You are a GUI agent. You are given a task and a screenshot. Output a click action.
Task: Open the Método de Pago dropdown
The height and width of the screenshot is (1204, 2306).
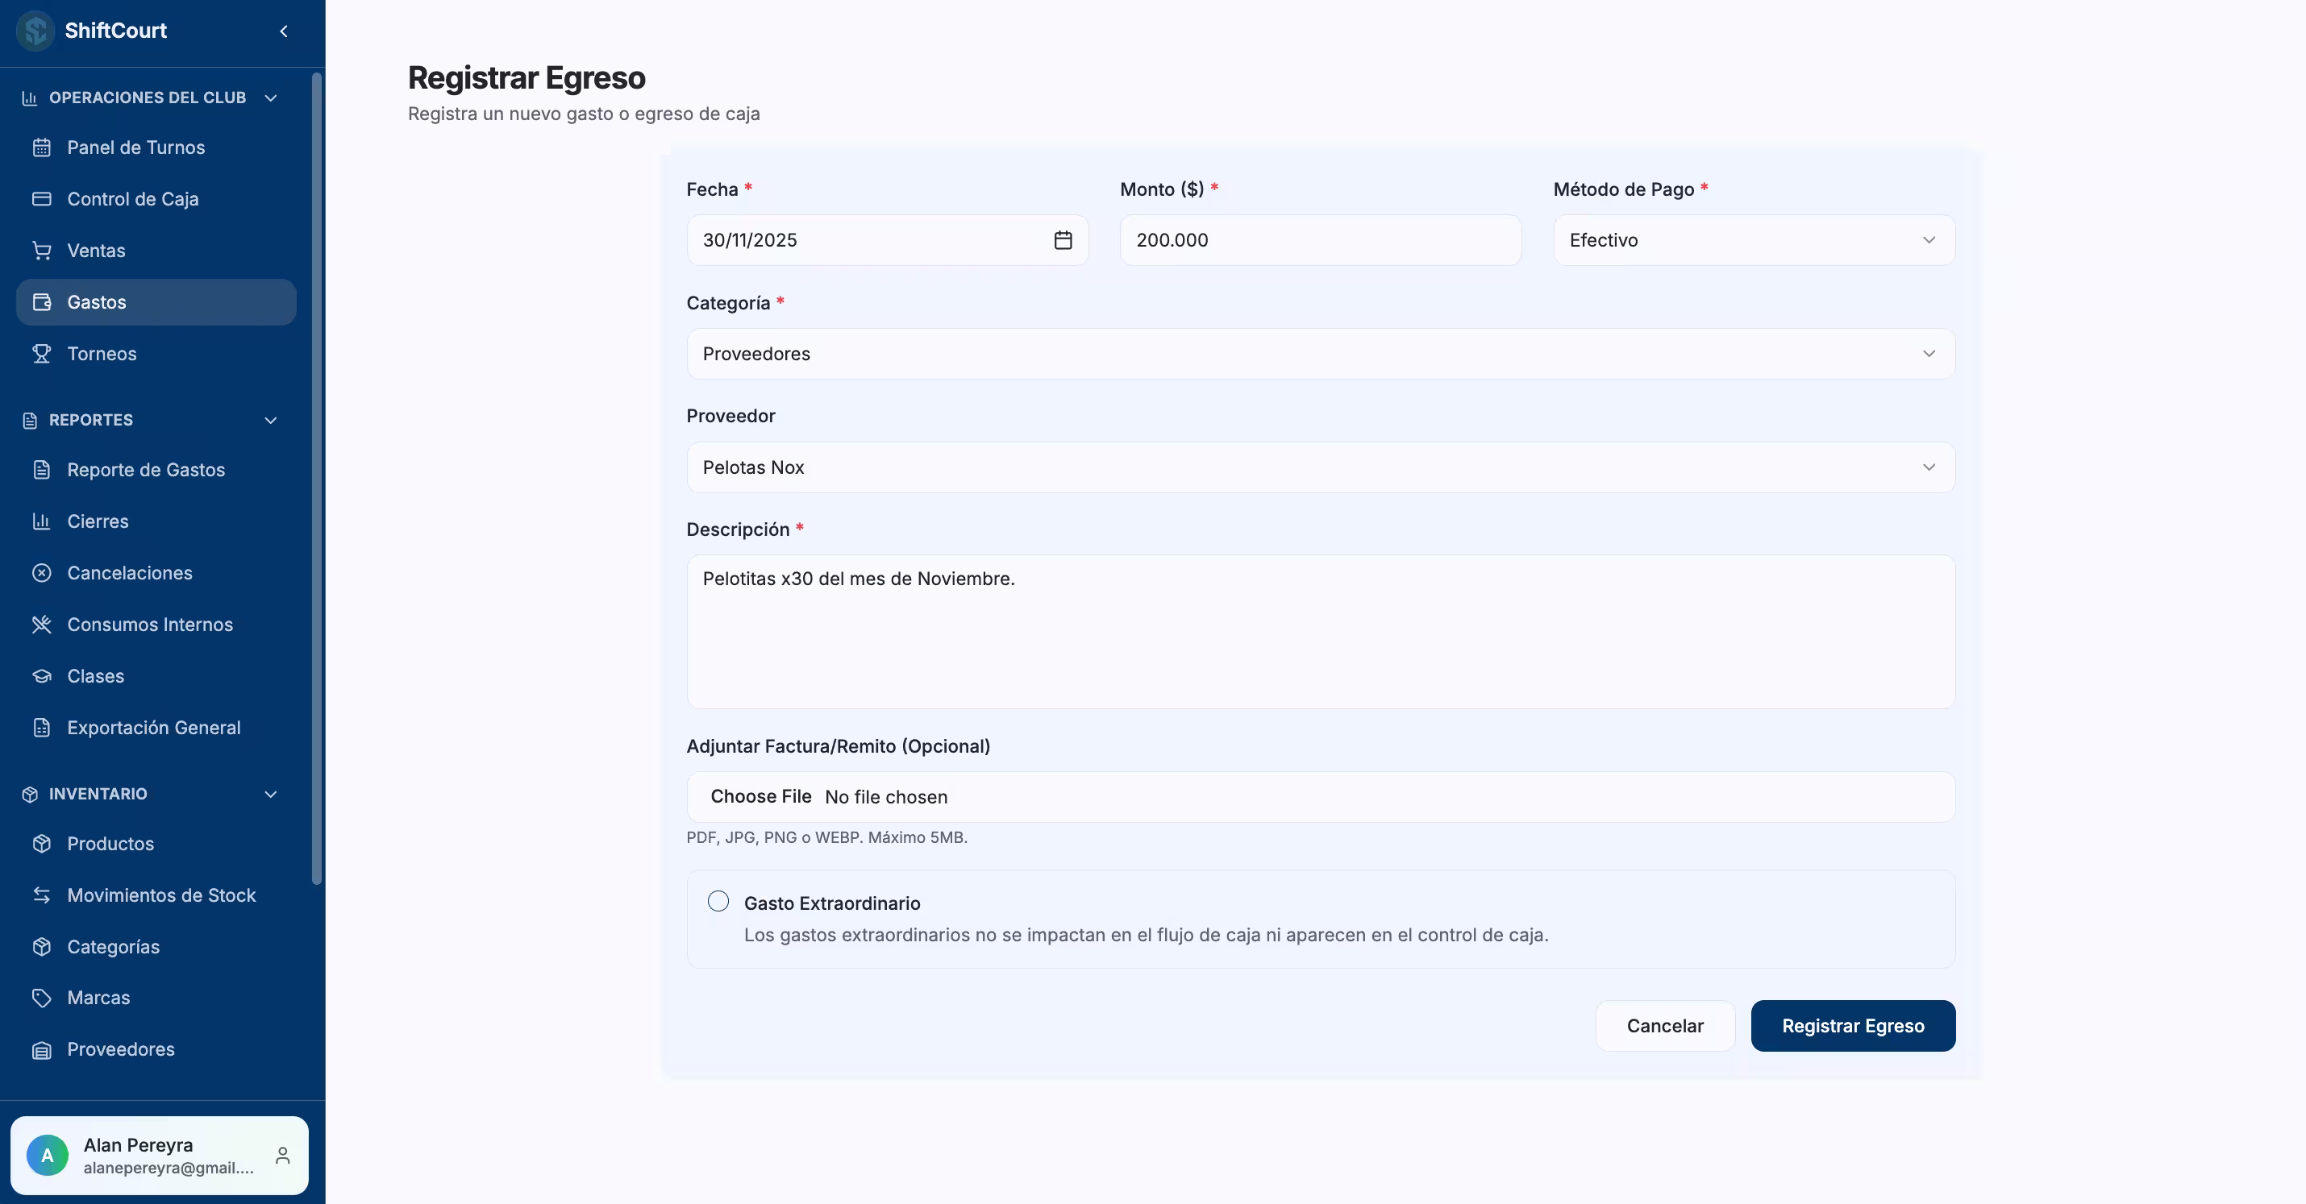[x=1753, y=239]
